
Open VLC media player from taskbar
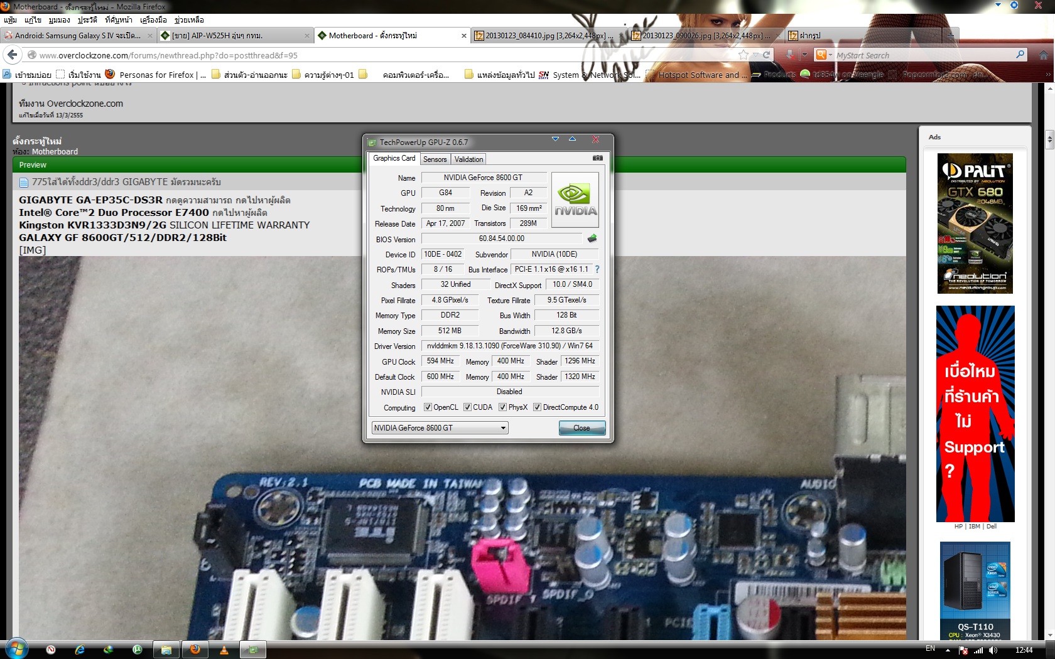tap(224, 650)
